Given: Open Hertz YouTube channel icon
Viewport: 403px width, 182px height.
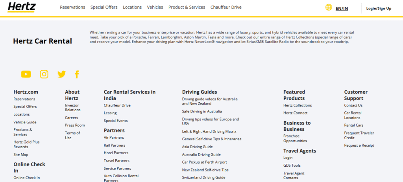Looking at the screenshot, I should click(26, 74).
